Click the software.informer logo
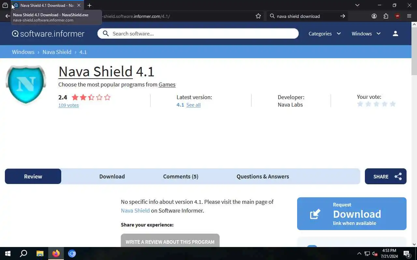 click(48, 33)
